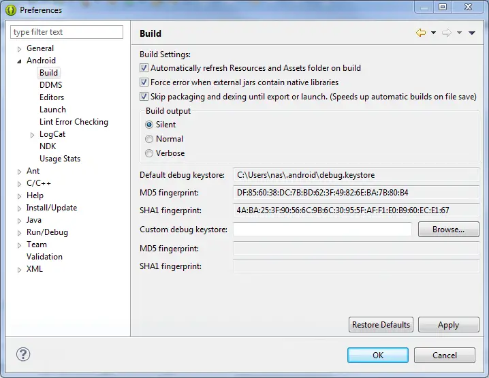
Task: Expand the LogCat subtree
Action: click(33, 135)
